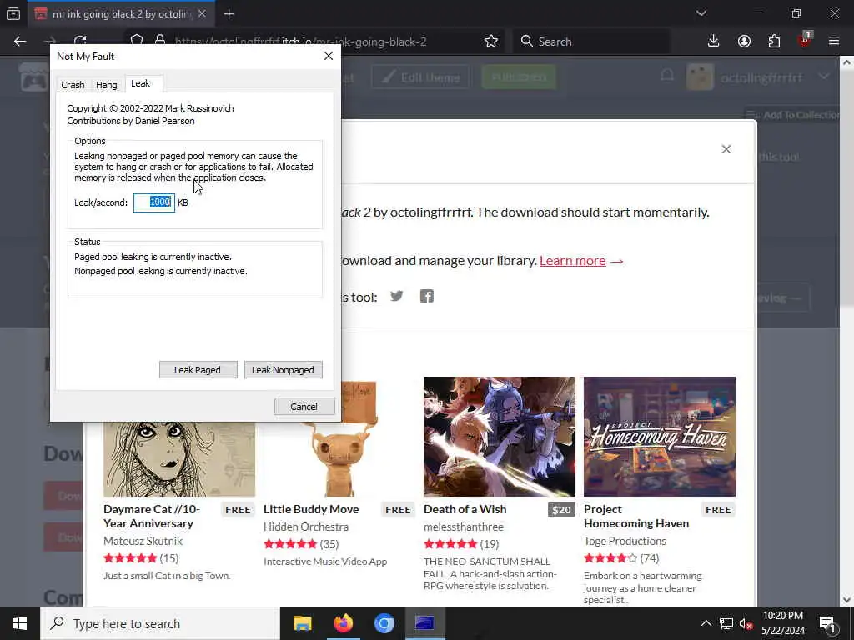This screenshot has width=854, height=640.
Task: Open Daymare Cat //10-Year Anniversary title link
Action: [x=152, y=516]
